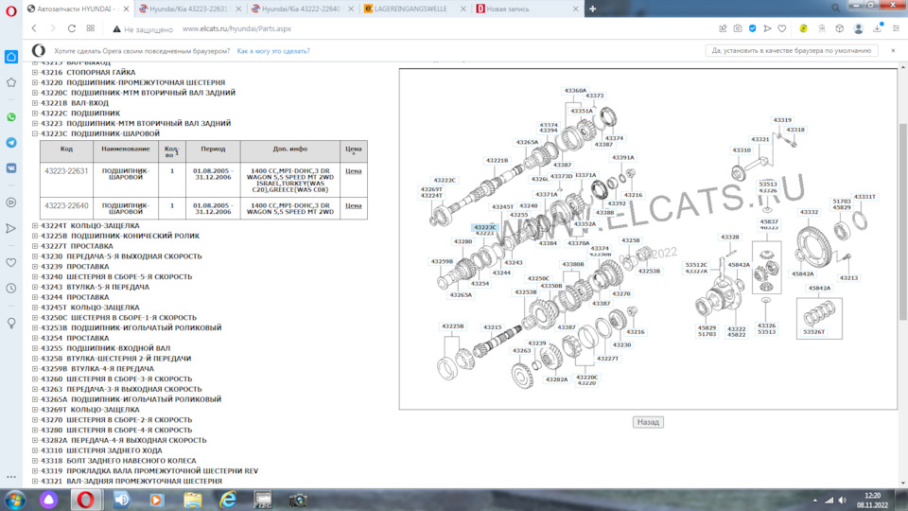Open volume control in system tray
This screenshot has width=908, height=511.
pyautogui.click(x=843, y=500)
